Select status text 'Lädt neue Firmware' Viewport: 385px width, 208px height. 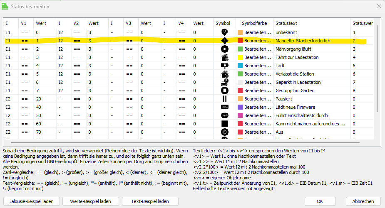click(295, 107)
